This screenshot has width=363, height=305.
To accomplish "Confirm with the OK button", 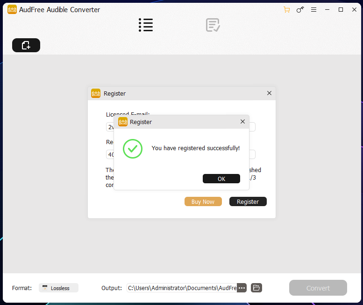I will click(x=221, y=179).
